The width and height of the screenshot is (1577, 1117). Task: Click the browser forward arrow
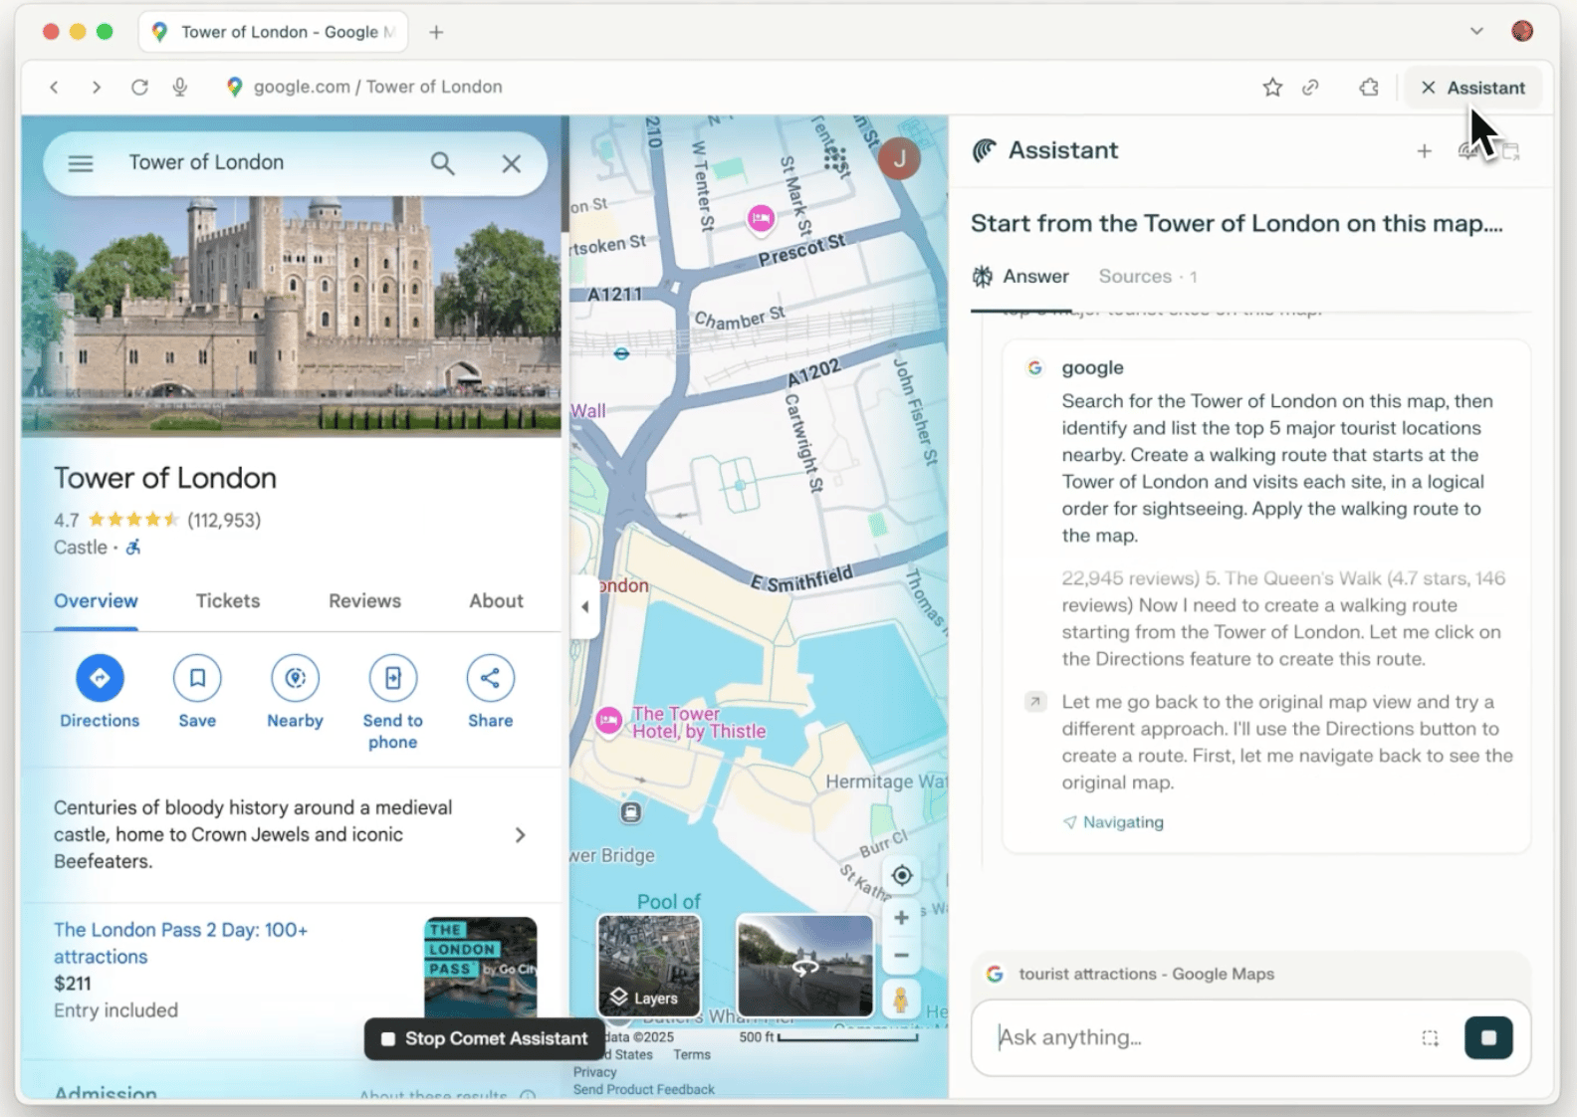(97, 88)
